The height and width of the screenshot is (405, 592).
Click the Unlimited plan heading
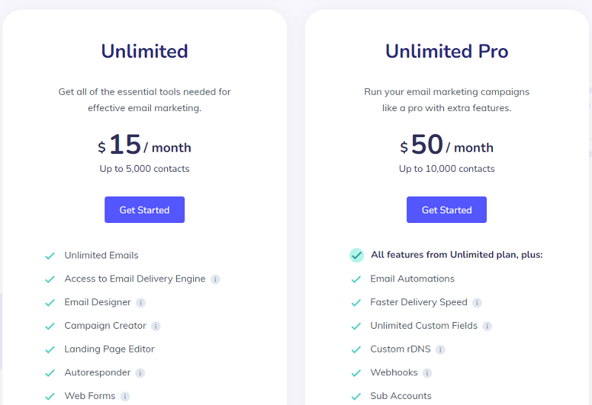[144, 51]
